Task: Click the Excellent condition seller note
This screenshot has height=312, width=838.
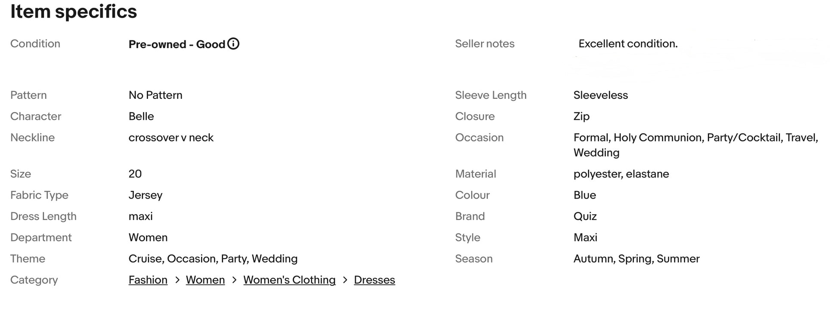Action: [x=628, y=44]
